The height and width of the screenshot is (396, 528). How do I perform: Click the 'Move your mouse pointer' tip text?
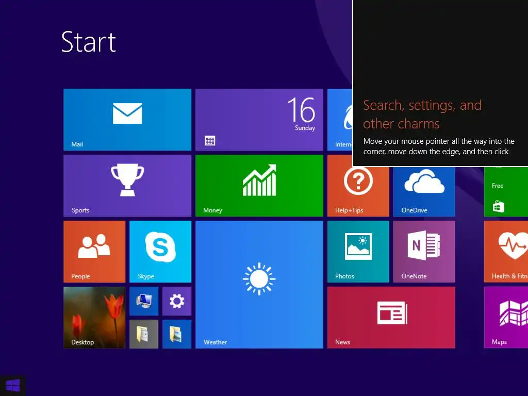pyautogui.click(x=439, y=146)
